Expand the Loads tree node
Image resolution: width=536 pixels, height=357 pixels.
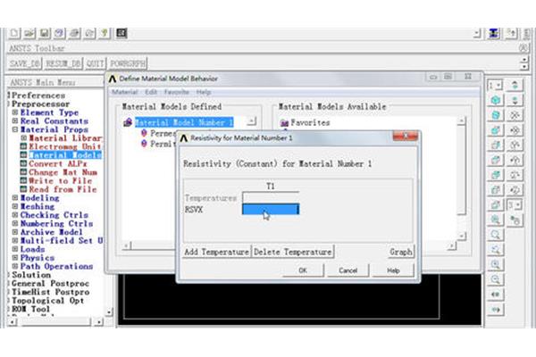point(15,249)
